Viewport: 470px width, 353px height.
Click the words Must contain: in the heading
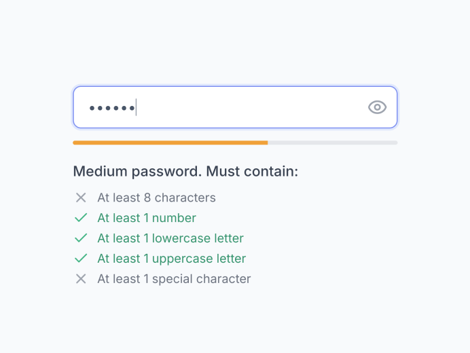[252, 171]
